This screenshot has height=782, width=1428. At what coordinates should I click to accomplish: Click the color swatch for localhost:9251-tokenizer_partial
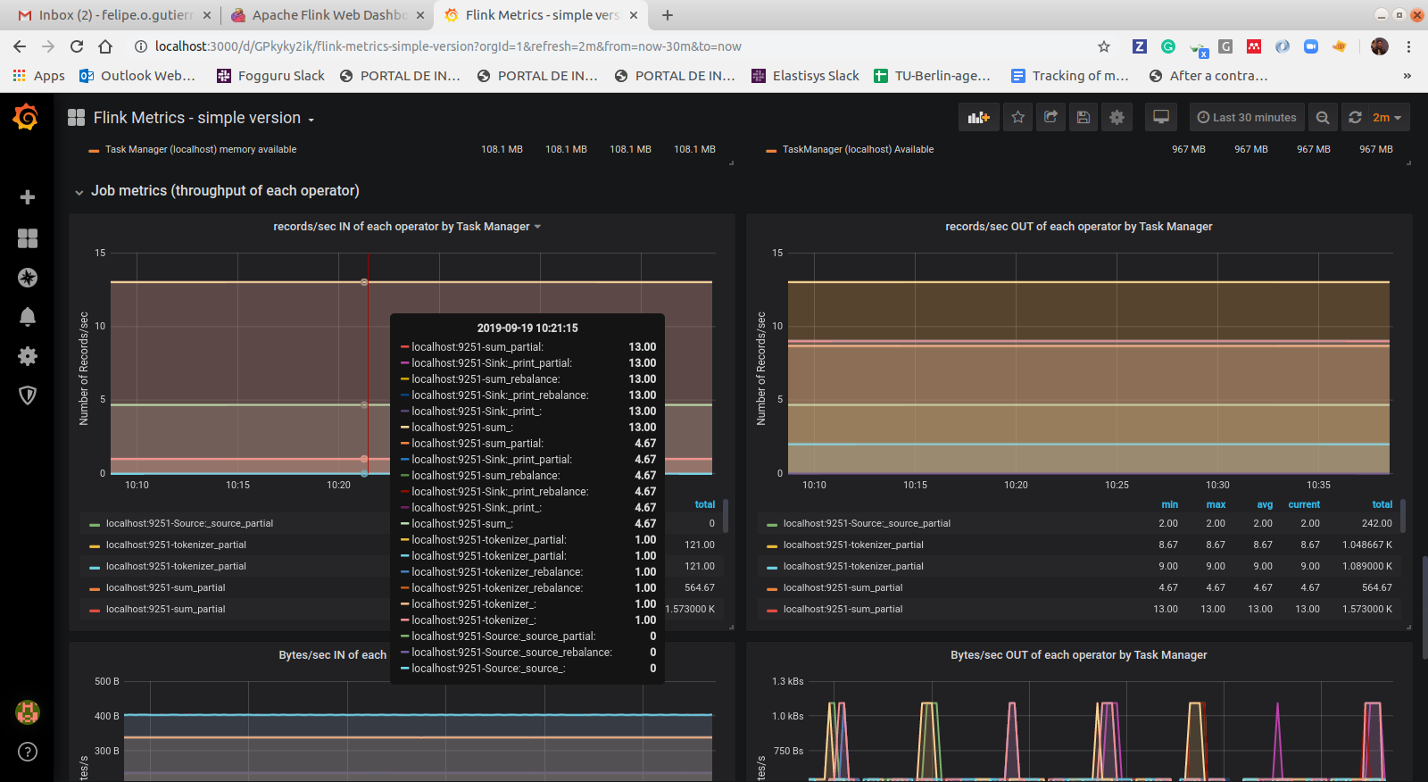coord(95,545)
